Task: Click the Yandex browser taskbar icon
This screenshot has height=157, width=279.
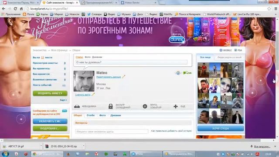Action: (96, 154)
